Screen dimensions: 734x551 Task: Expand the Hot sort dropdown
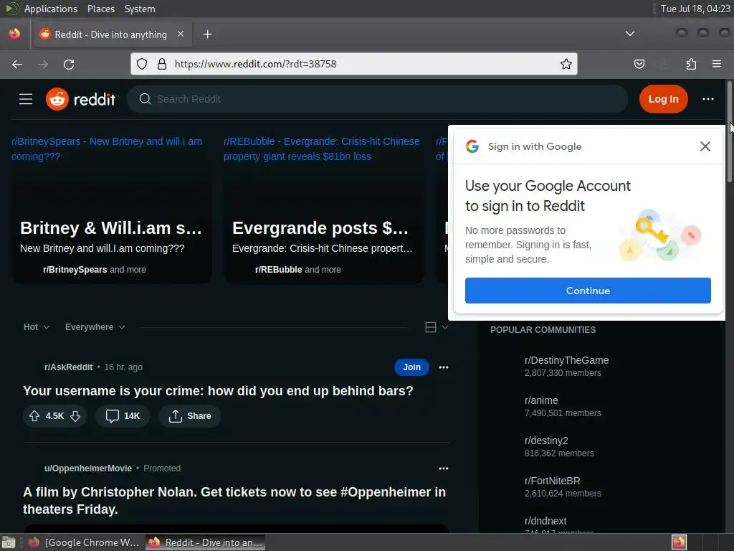37,327
